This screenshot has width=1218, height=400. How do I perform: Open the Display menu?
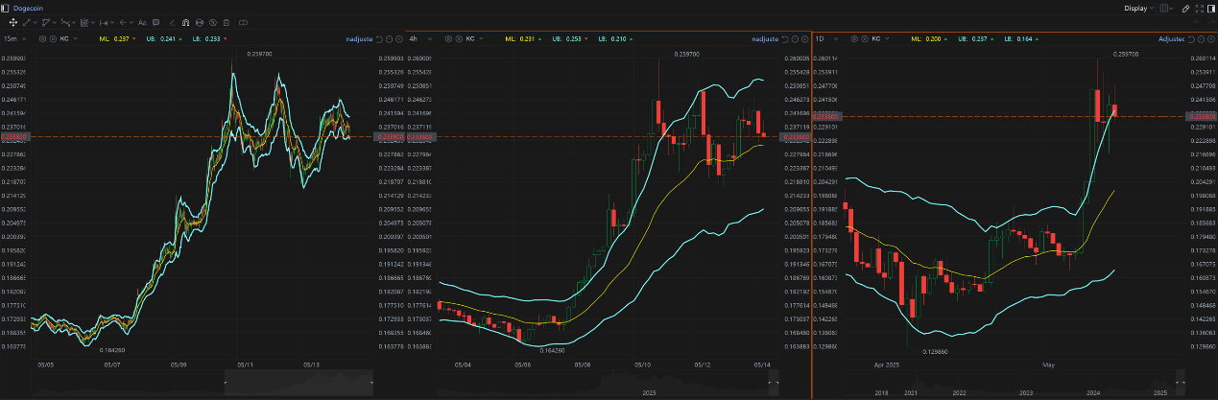[1139, 8]
